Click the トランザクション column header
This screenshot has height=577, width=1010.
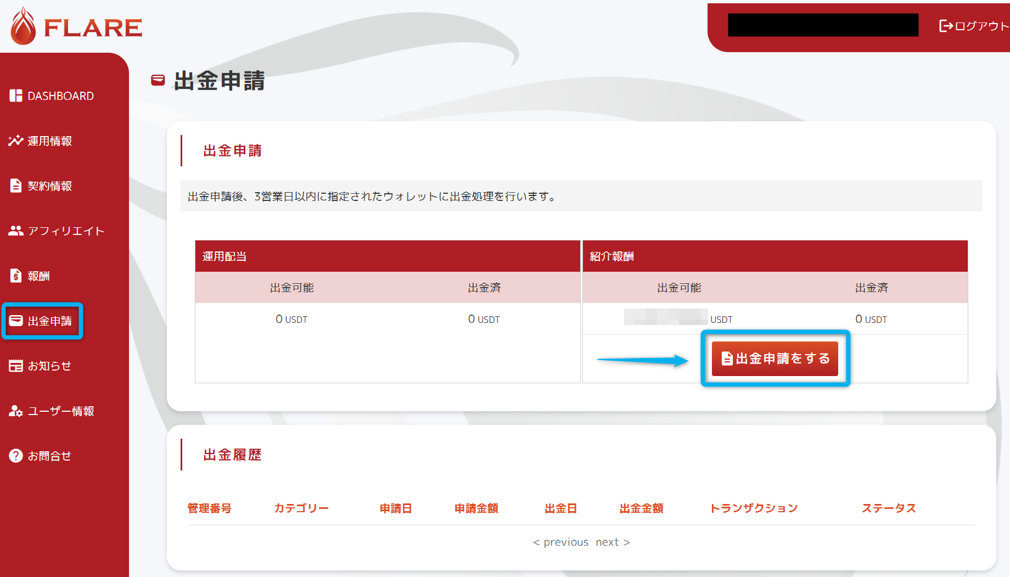[754, 508]
